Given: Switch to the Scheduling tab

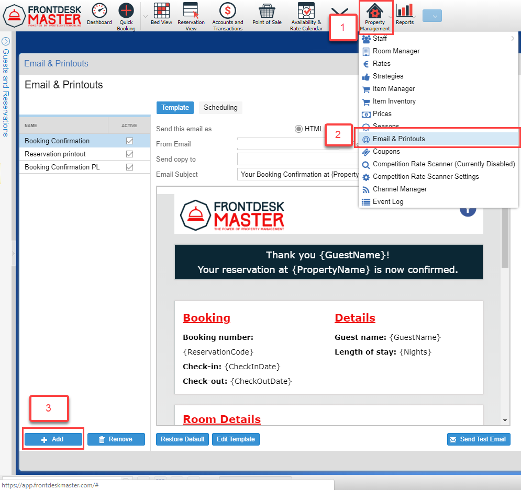Looking at the screenshot, I should pyautogui.click(x=220, y=108).
